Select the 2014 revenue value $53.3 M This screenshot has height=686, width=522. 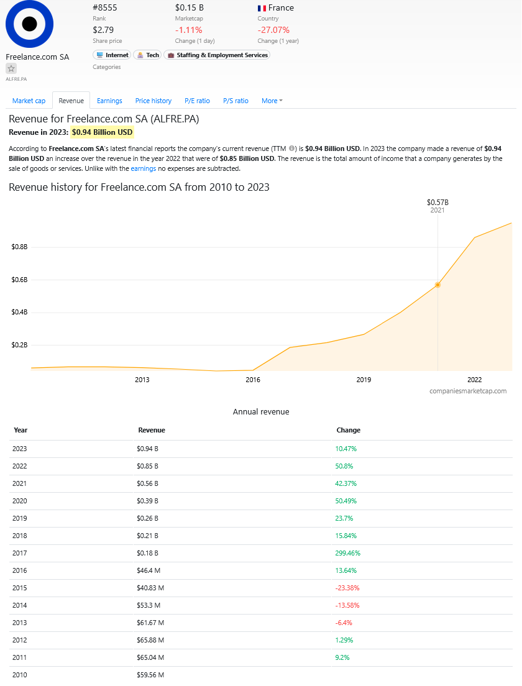[x=149, y=605]
